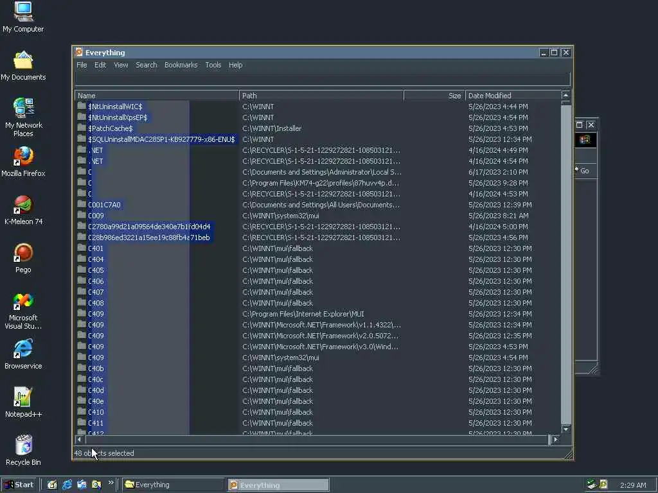This screenshot has height=493, width=658.
Task: Click the Go button in the background window
Action: point(583,171)
